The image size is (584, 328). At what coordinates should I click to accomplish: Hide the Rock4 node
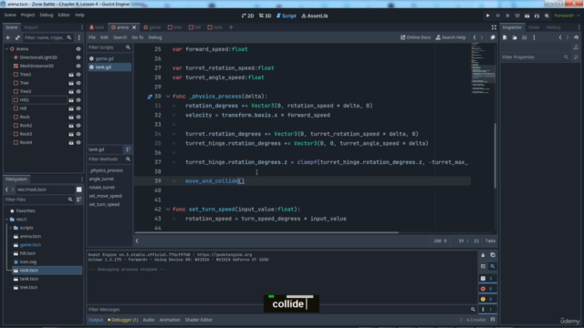(x=78, y=142)
